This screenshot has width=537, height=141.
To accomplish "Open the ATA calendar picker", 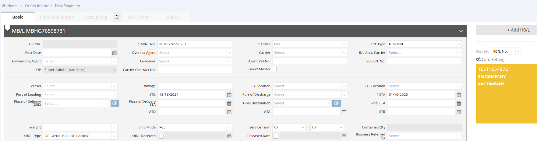I will coord(344,112).
